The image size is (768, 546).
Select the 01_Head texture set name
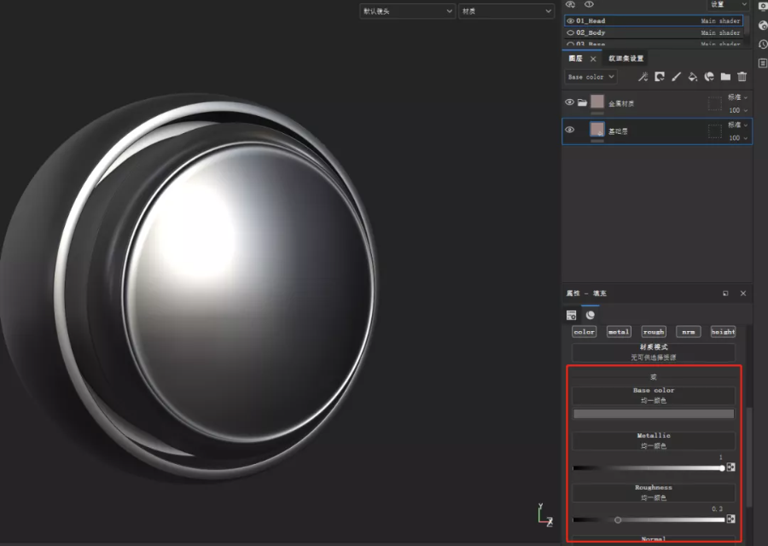pos(591,21)
